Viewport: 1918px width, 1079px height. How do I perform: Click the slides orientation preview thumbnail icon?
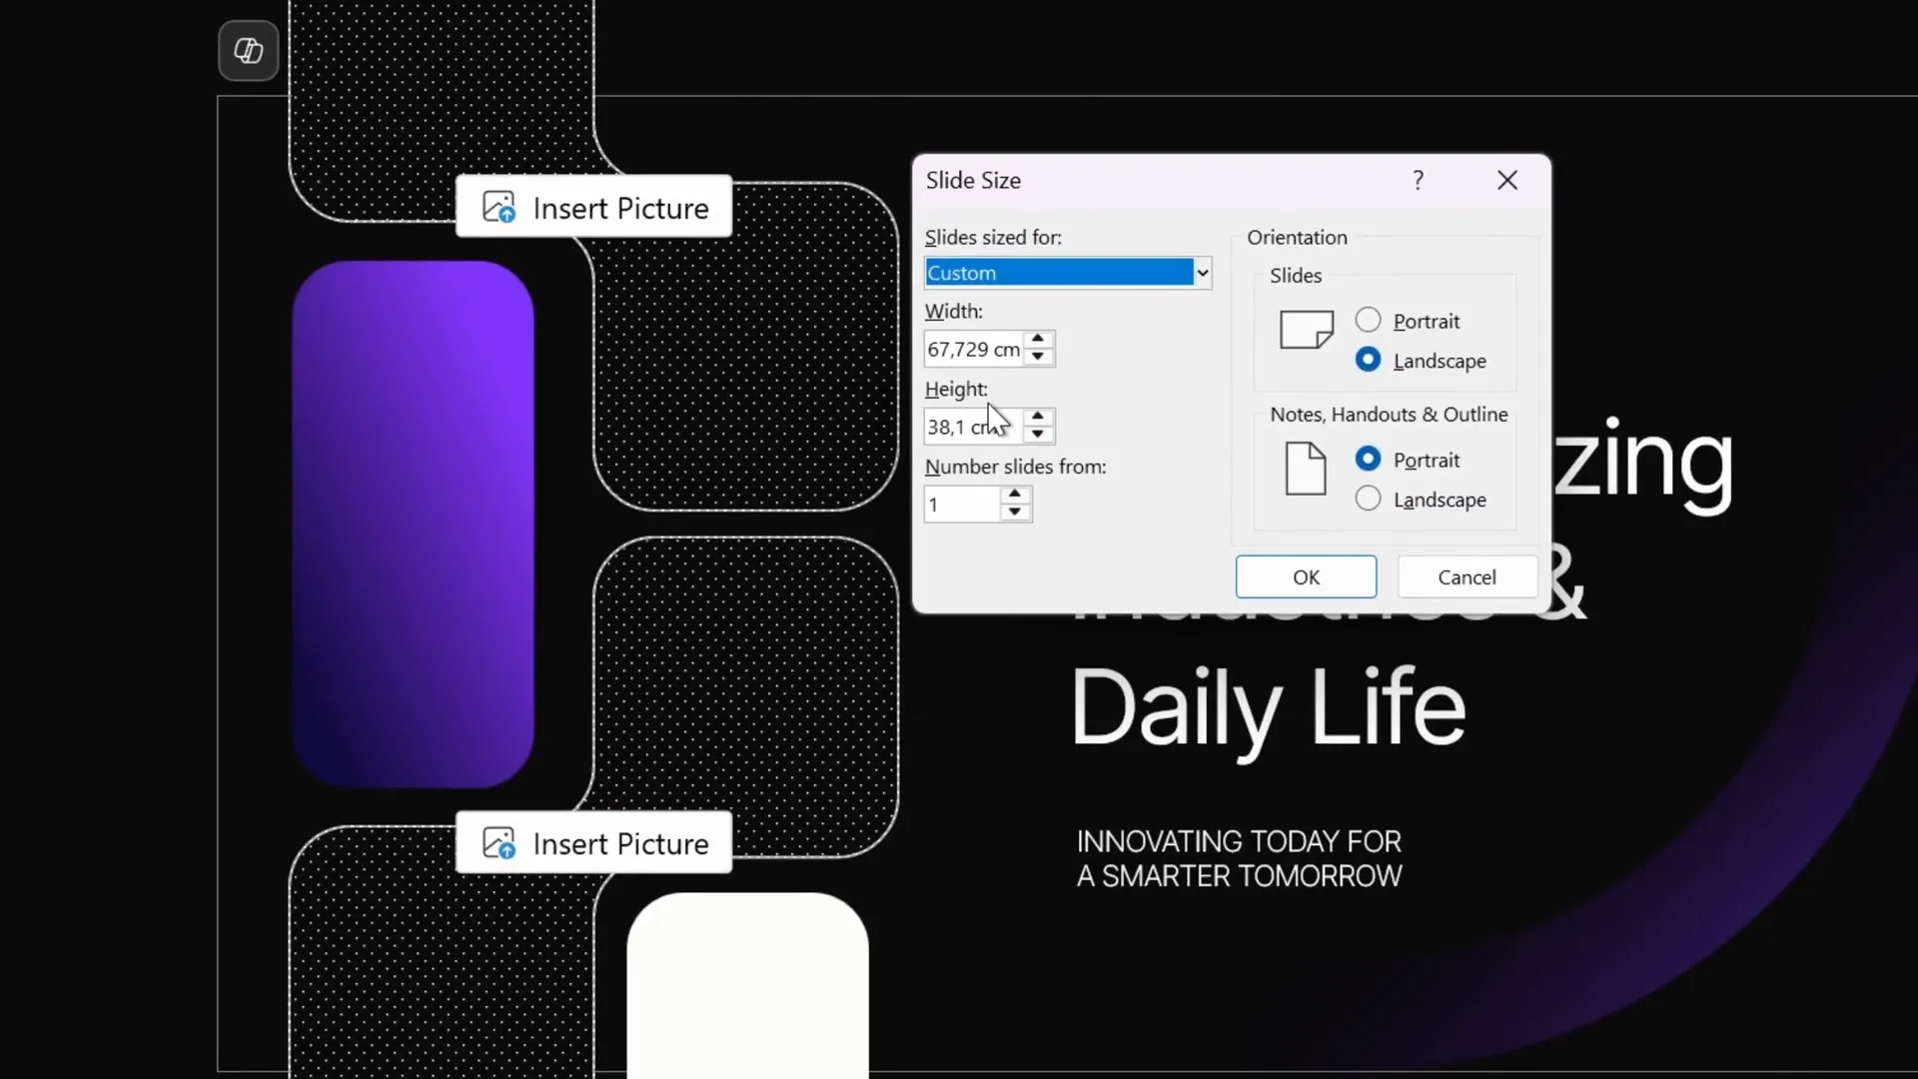coord(1305,330)
